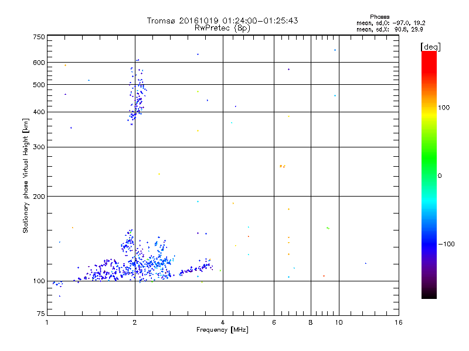Click the 'Phases' header text
469x351 pixels.
click(x=379, y=17)
